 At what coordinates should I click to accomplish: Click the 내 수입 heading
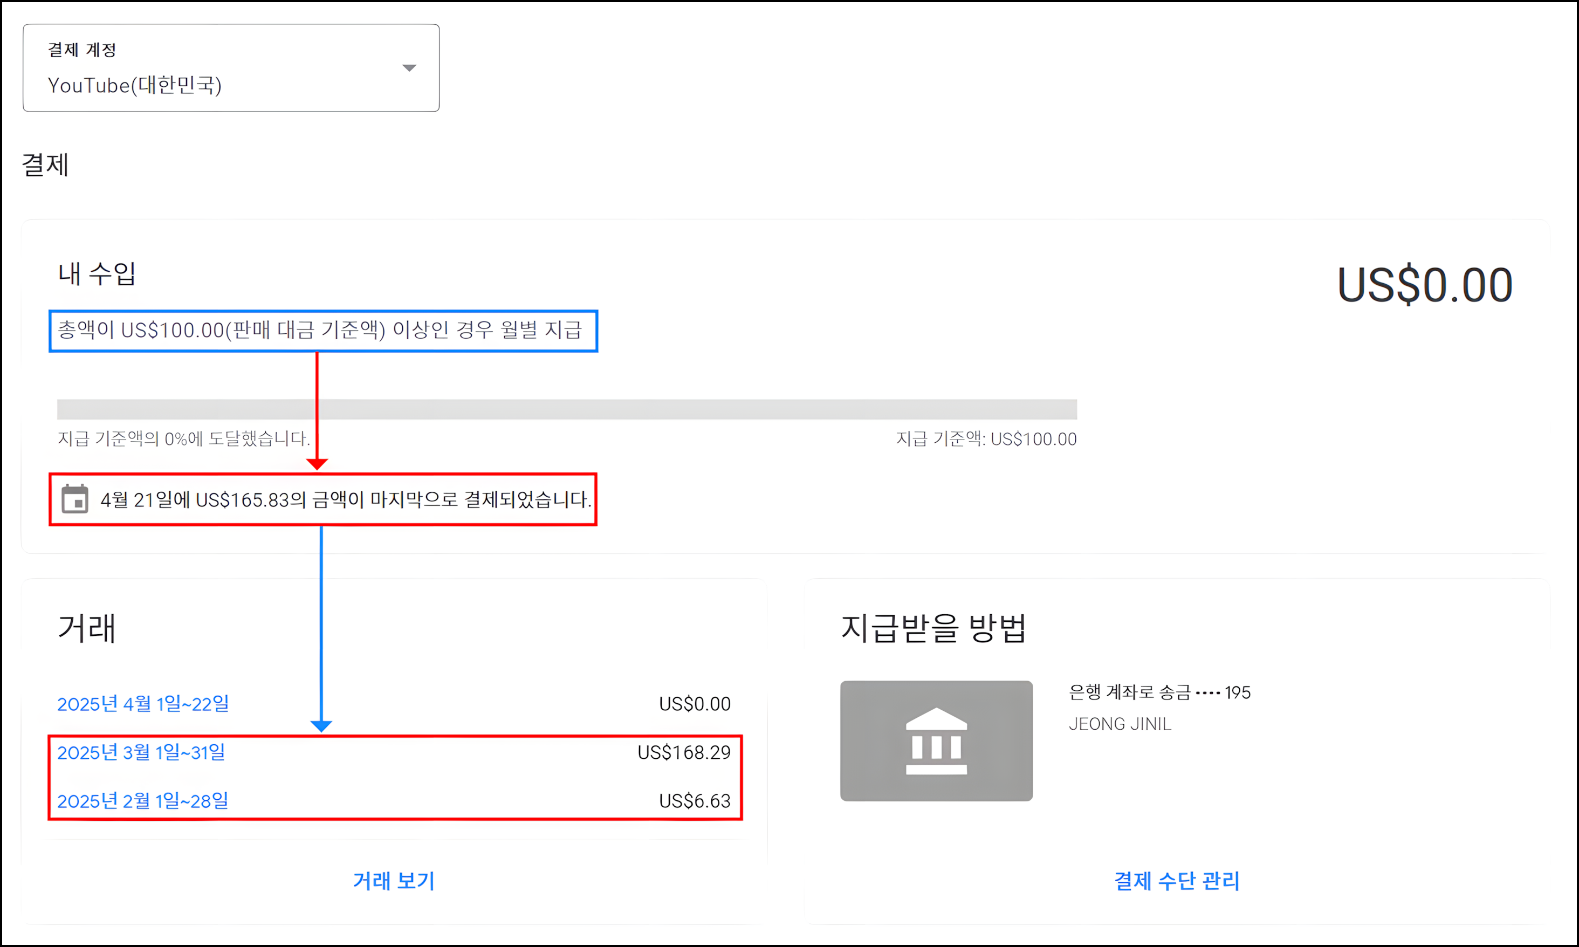(x=97, y=274)
